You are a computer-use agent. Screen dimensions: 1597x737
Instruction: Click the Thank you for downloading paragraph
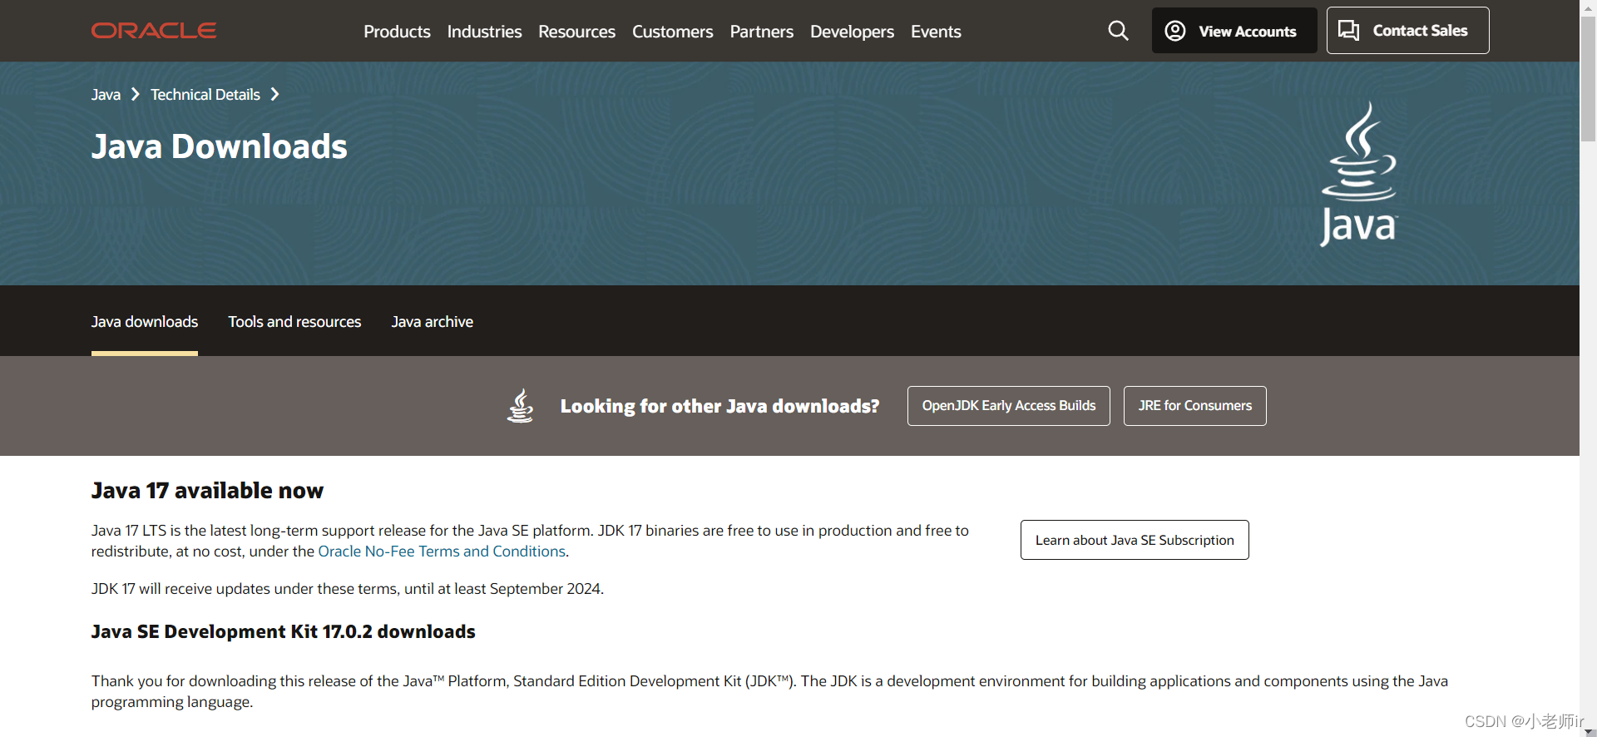click(769, 691)
